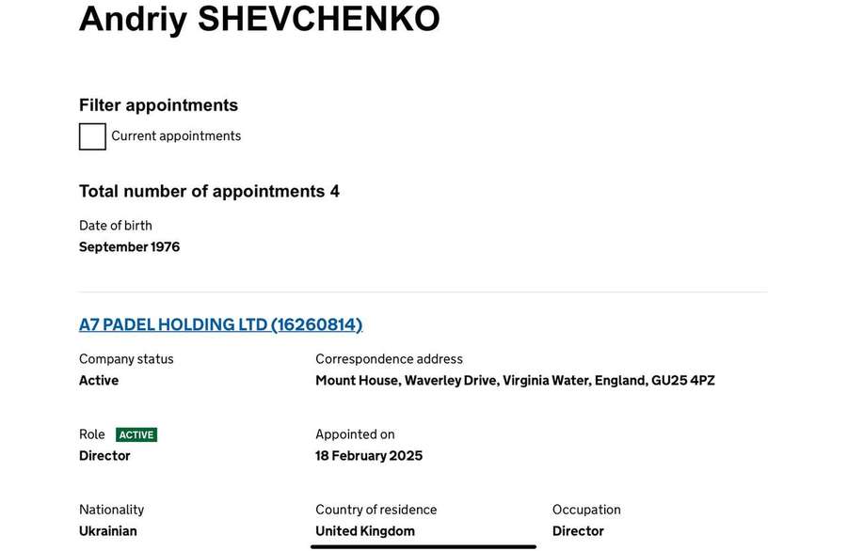
Task: Click the Ukrainian nationality value
Action: (x=108, y=531)
